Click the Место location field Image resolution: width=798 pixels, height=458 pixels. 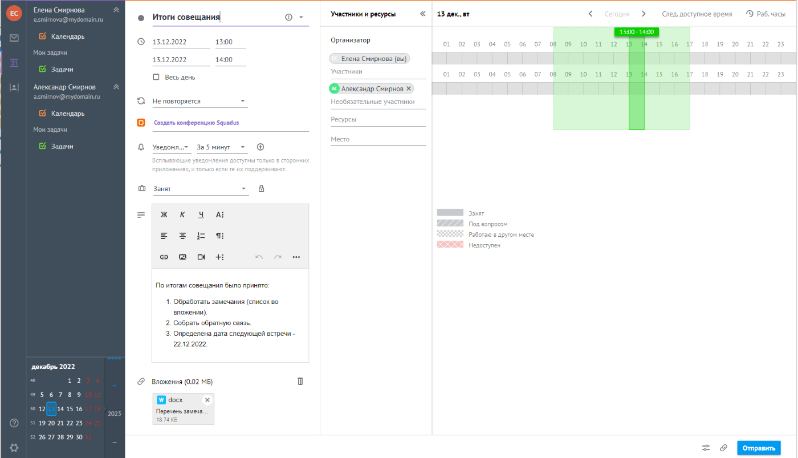378,139
